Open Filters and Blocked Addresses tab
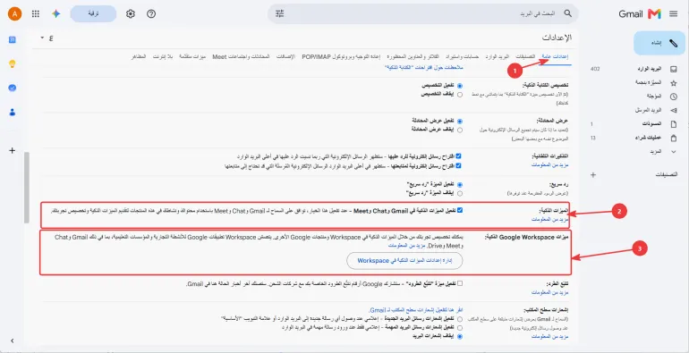689x353 pixels. point(413,57)
